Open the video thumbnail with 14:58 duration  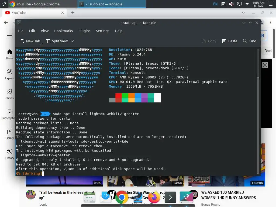click(x=145, y=181)
